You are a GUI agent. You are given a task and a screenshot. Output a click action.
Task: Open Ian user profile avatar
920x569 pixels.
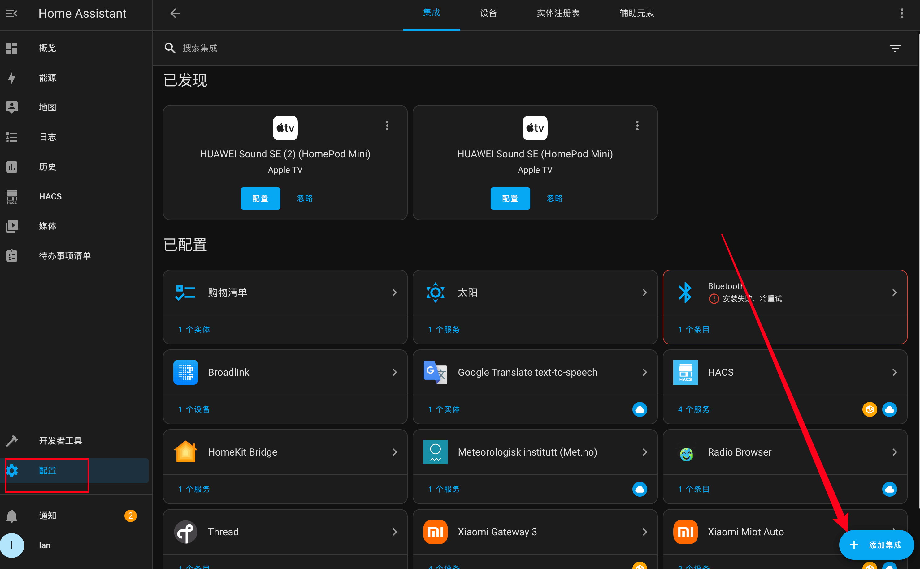(12, 545)
